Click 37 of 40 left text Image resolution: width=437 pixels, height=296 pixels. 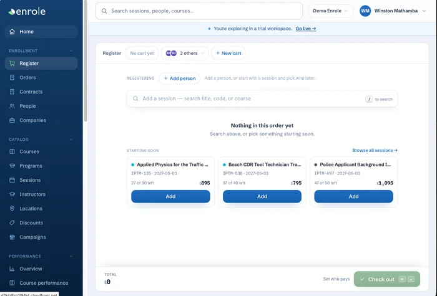234,183
